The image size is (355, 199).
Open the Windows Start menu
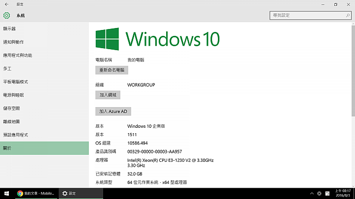tap(6, 194)
